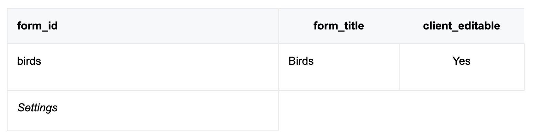Select the Yes value under client_editable
Image resolution: width=536 pixels, height=135 pixels.
[x=462, y=67]
